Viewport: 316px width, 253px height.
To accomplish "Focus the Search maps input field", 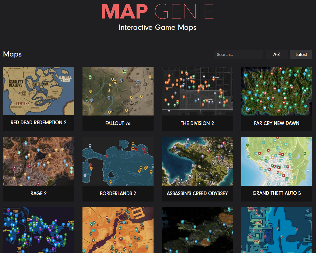I will [239, 55].
